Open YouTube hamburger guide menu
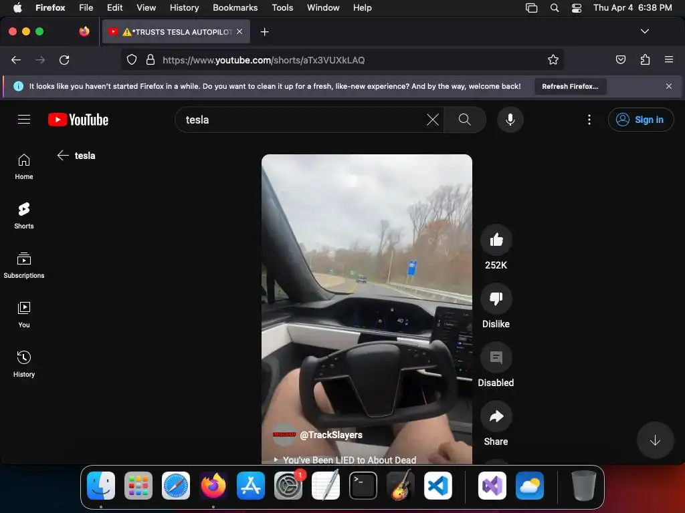 coord(24,119)
